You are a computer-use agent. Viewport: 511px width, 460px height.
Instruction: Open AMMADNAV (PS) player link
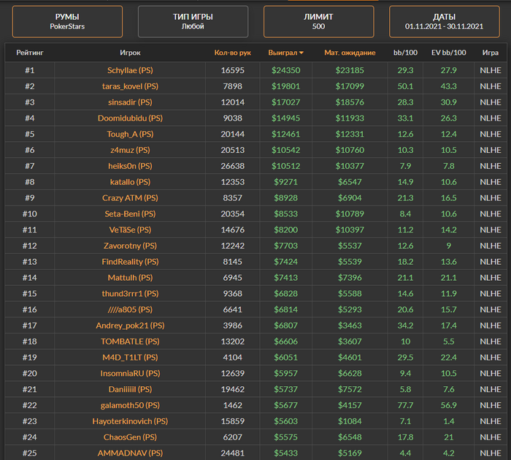(x=130, y=453)
